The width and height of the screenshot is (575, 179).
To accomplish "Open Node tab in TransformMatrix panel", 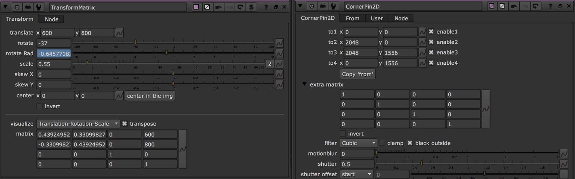I will [x=52, y=19].
